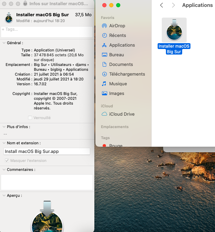Toggle the Verrouillé checkbox

click(30, 118)
